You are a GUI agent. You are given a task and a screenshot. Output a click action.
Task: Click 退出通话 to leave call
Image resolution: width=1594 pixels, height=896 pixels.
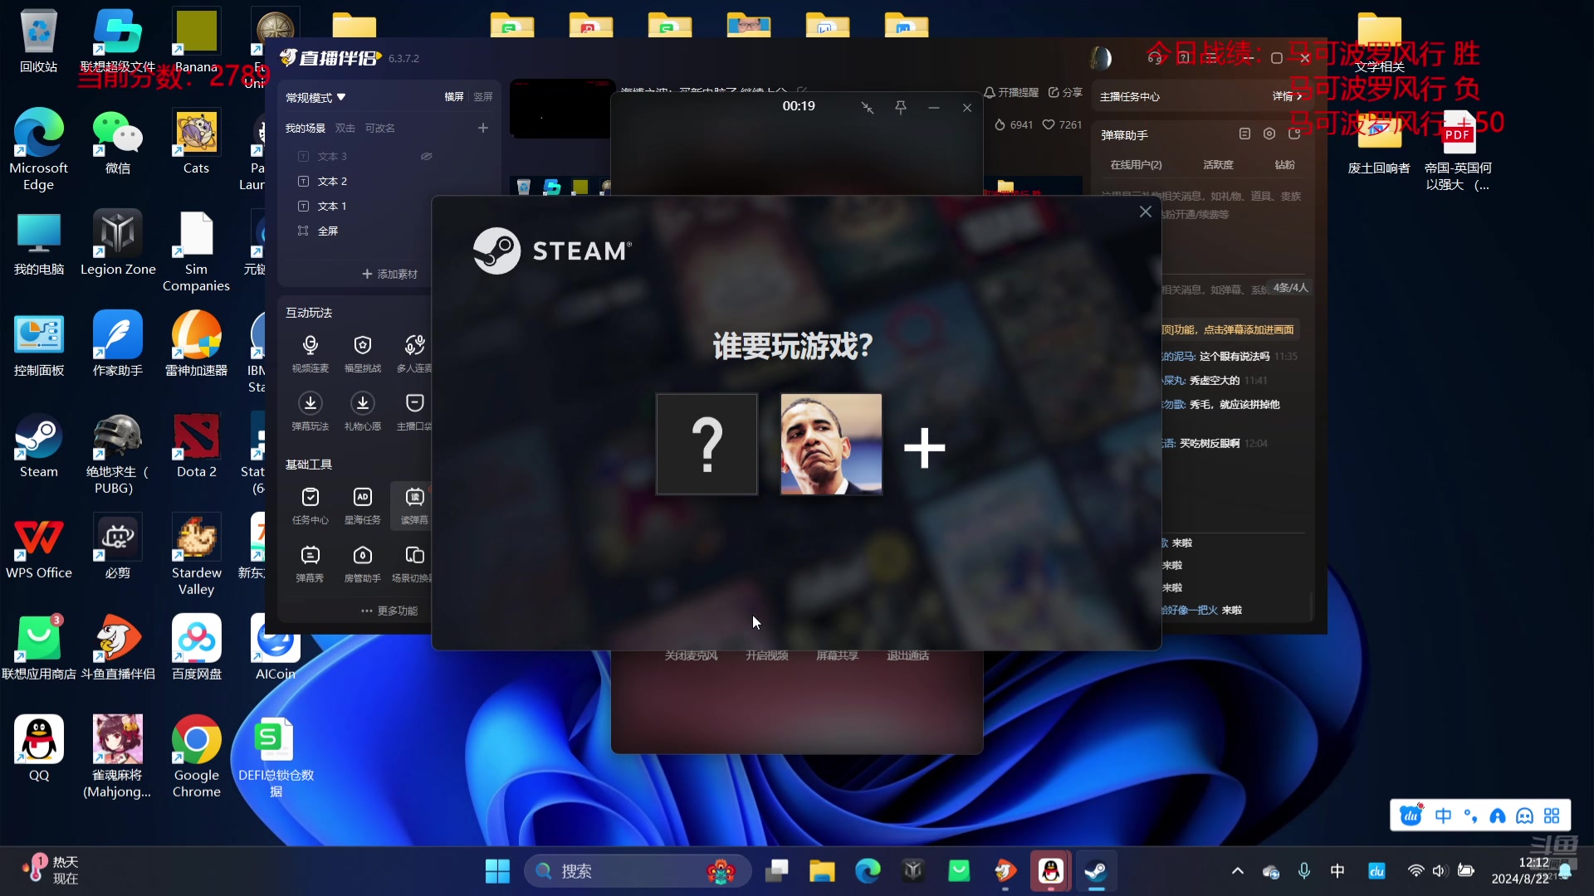pyautogui.click(x=907, y=655)
